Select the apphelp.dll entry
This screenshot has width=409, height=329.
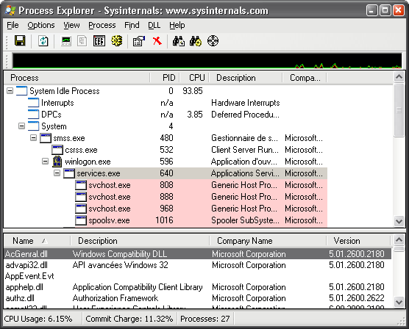[198, 287]
